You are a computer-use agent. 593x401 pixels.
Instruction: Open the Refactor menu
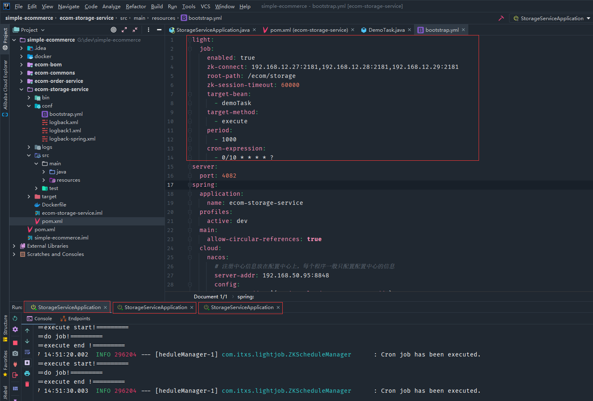(136, 6)
